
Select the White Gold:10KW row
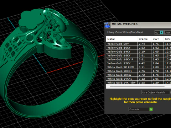(x=138, y=75)
